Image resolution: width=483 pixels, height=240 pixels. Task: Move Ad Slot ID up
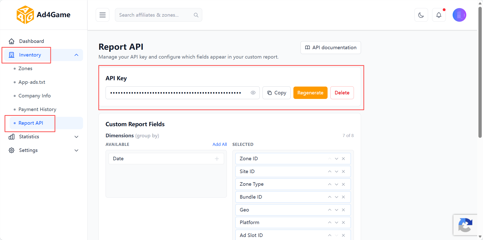coord(330,235)
